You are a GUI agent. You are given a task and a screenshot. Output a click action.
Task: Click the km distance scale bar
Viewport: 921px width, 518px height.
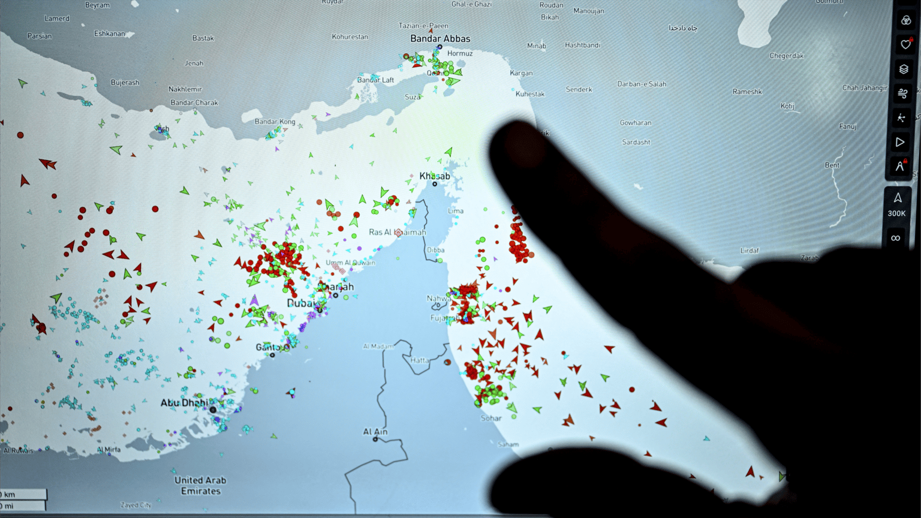click(23, 495)
